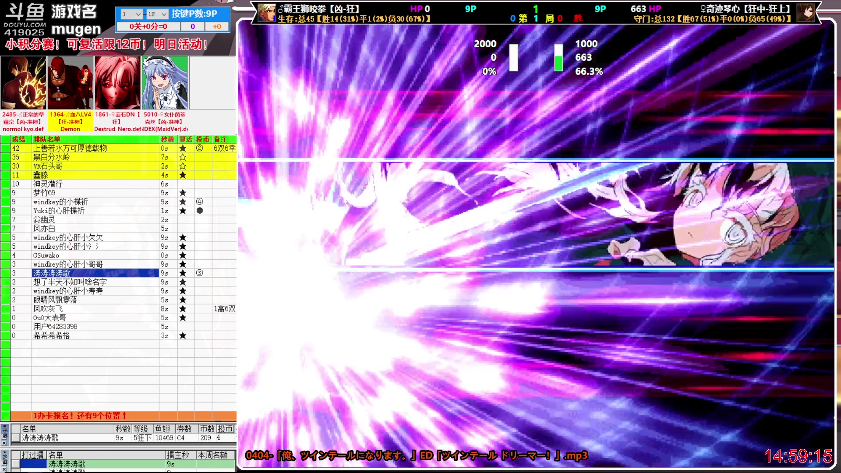Click the star in the Yuki的心肝榤祈 row

(183, 211)
